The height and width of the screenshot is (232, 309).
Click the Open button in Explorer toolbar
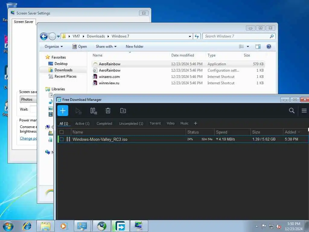(80, 47)
